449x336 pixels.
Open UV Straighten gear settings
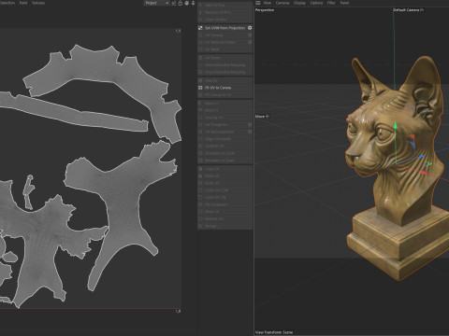click(x=250, y=124)
